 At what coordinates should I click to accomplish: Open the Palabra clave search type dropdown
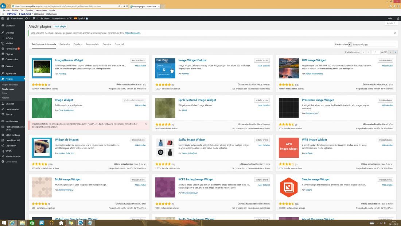pos(343,44)
